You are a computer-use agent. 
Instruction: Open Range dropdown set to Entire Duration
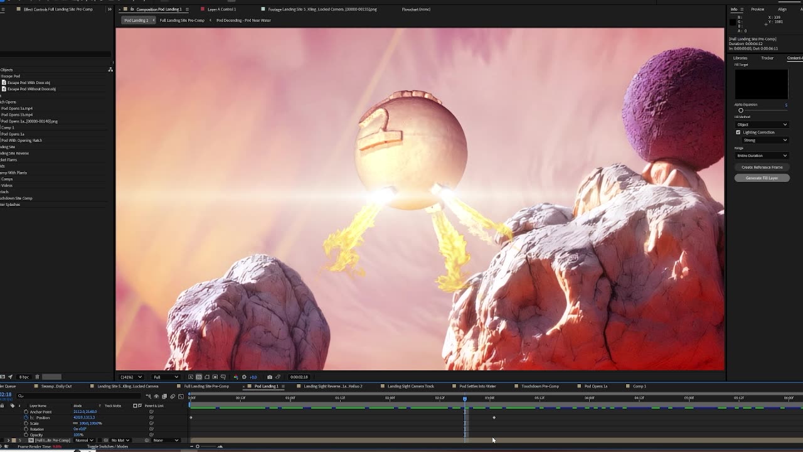coord(762,156)
